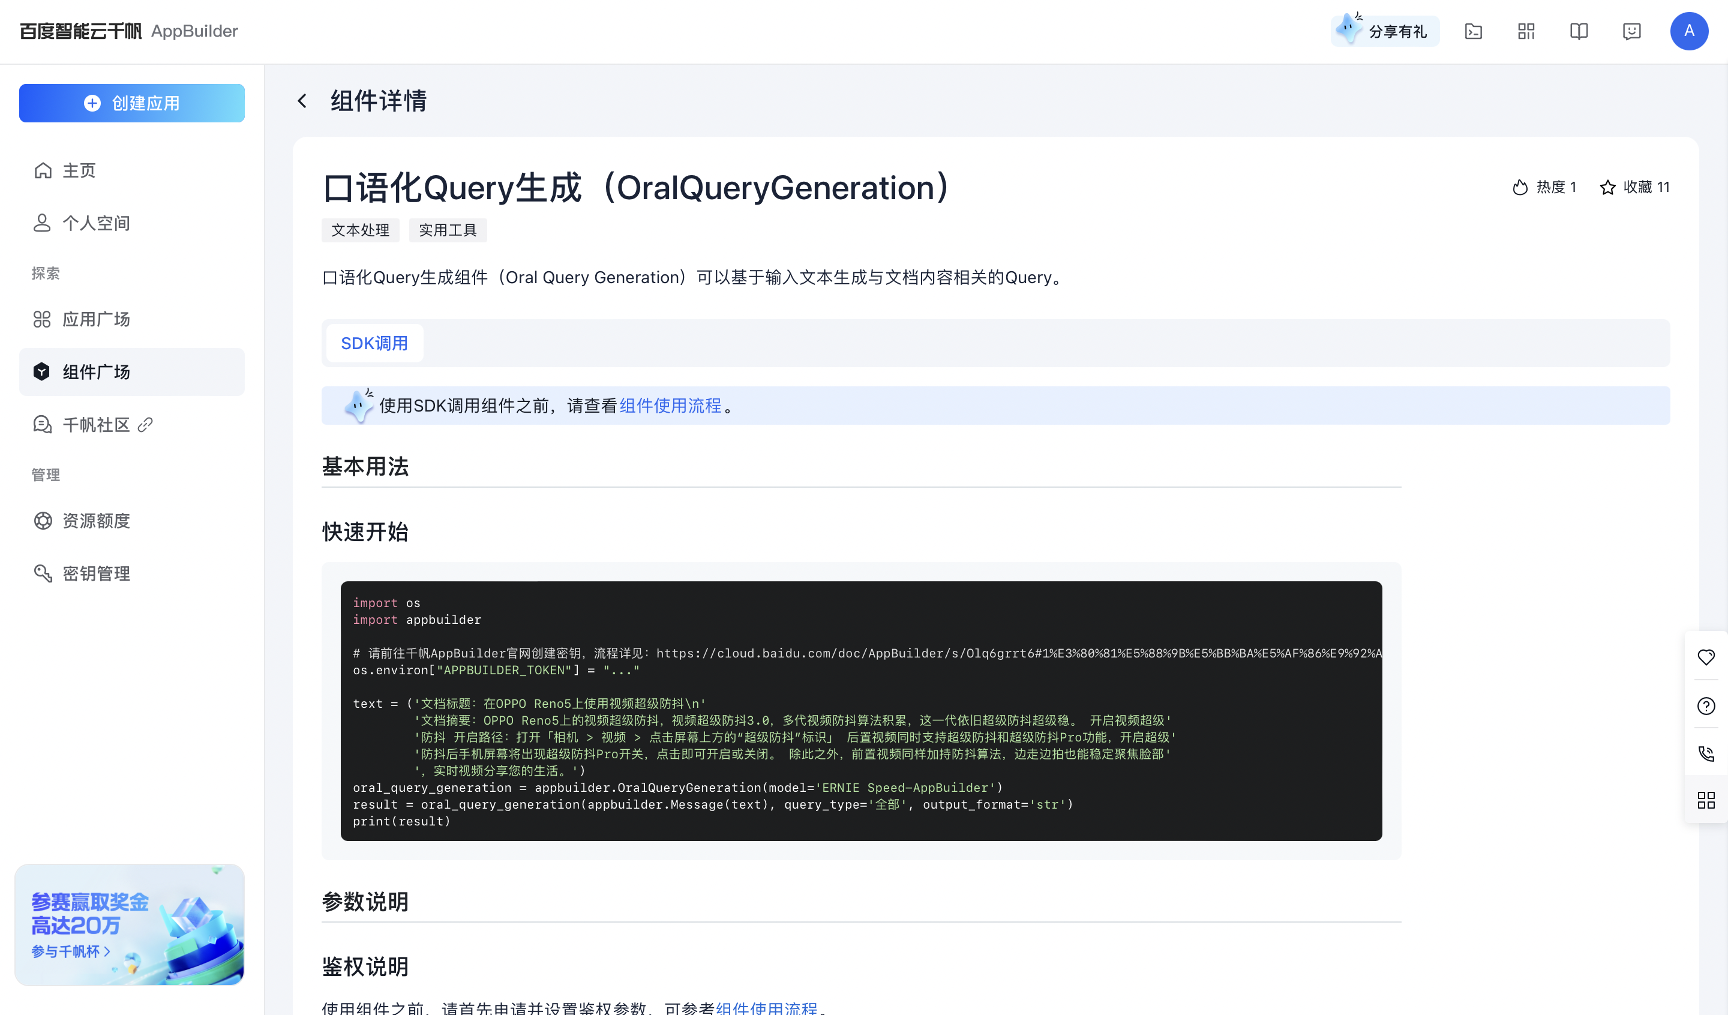Go to 应用广场 in the sidebar
Screen dimensions: 1728x1015
pos(131,319)
